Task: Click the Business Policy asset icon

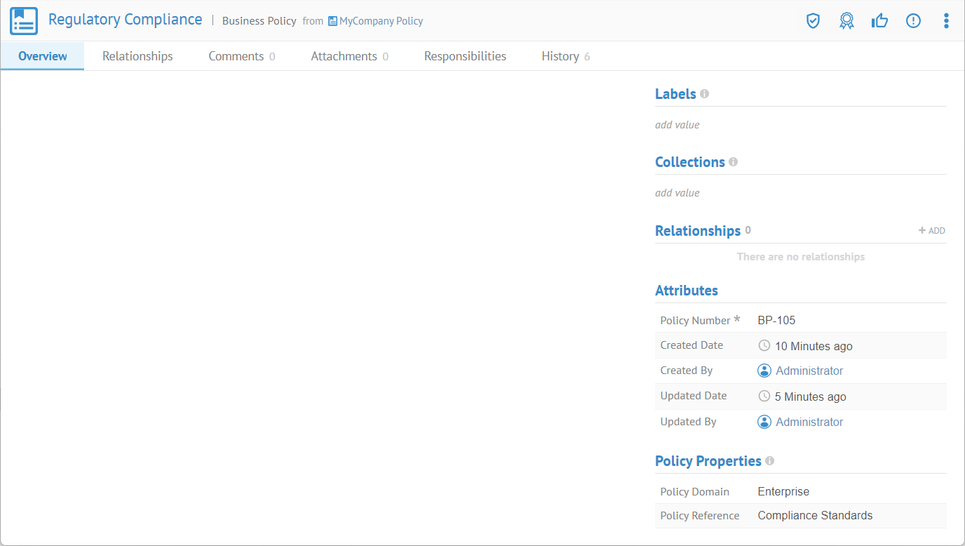Action: click(24, 21)
